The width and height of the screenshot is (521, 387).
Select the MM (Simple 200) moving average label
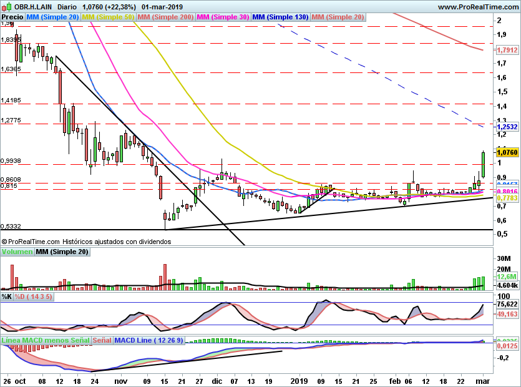click(x=165, y=17)
